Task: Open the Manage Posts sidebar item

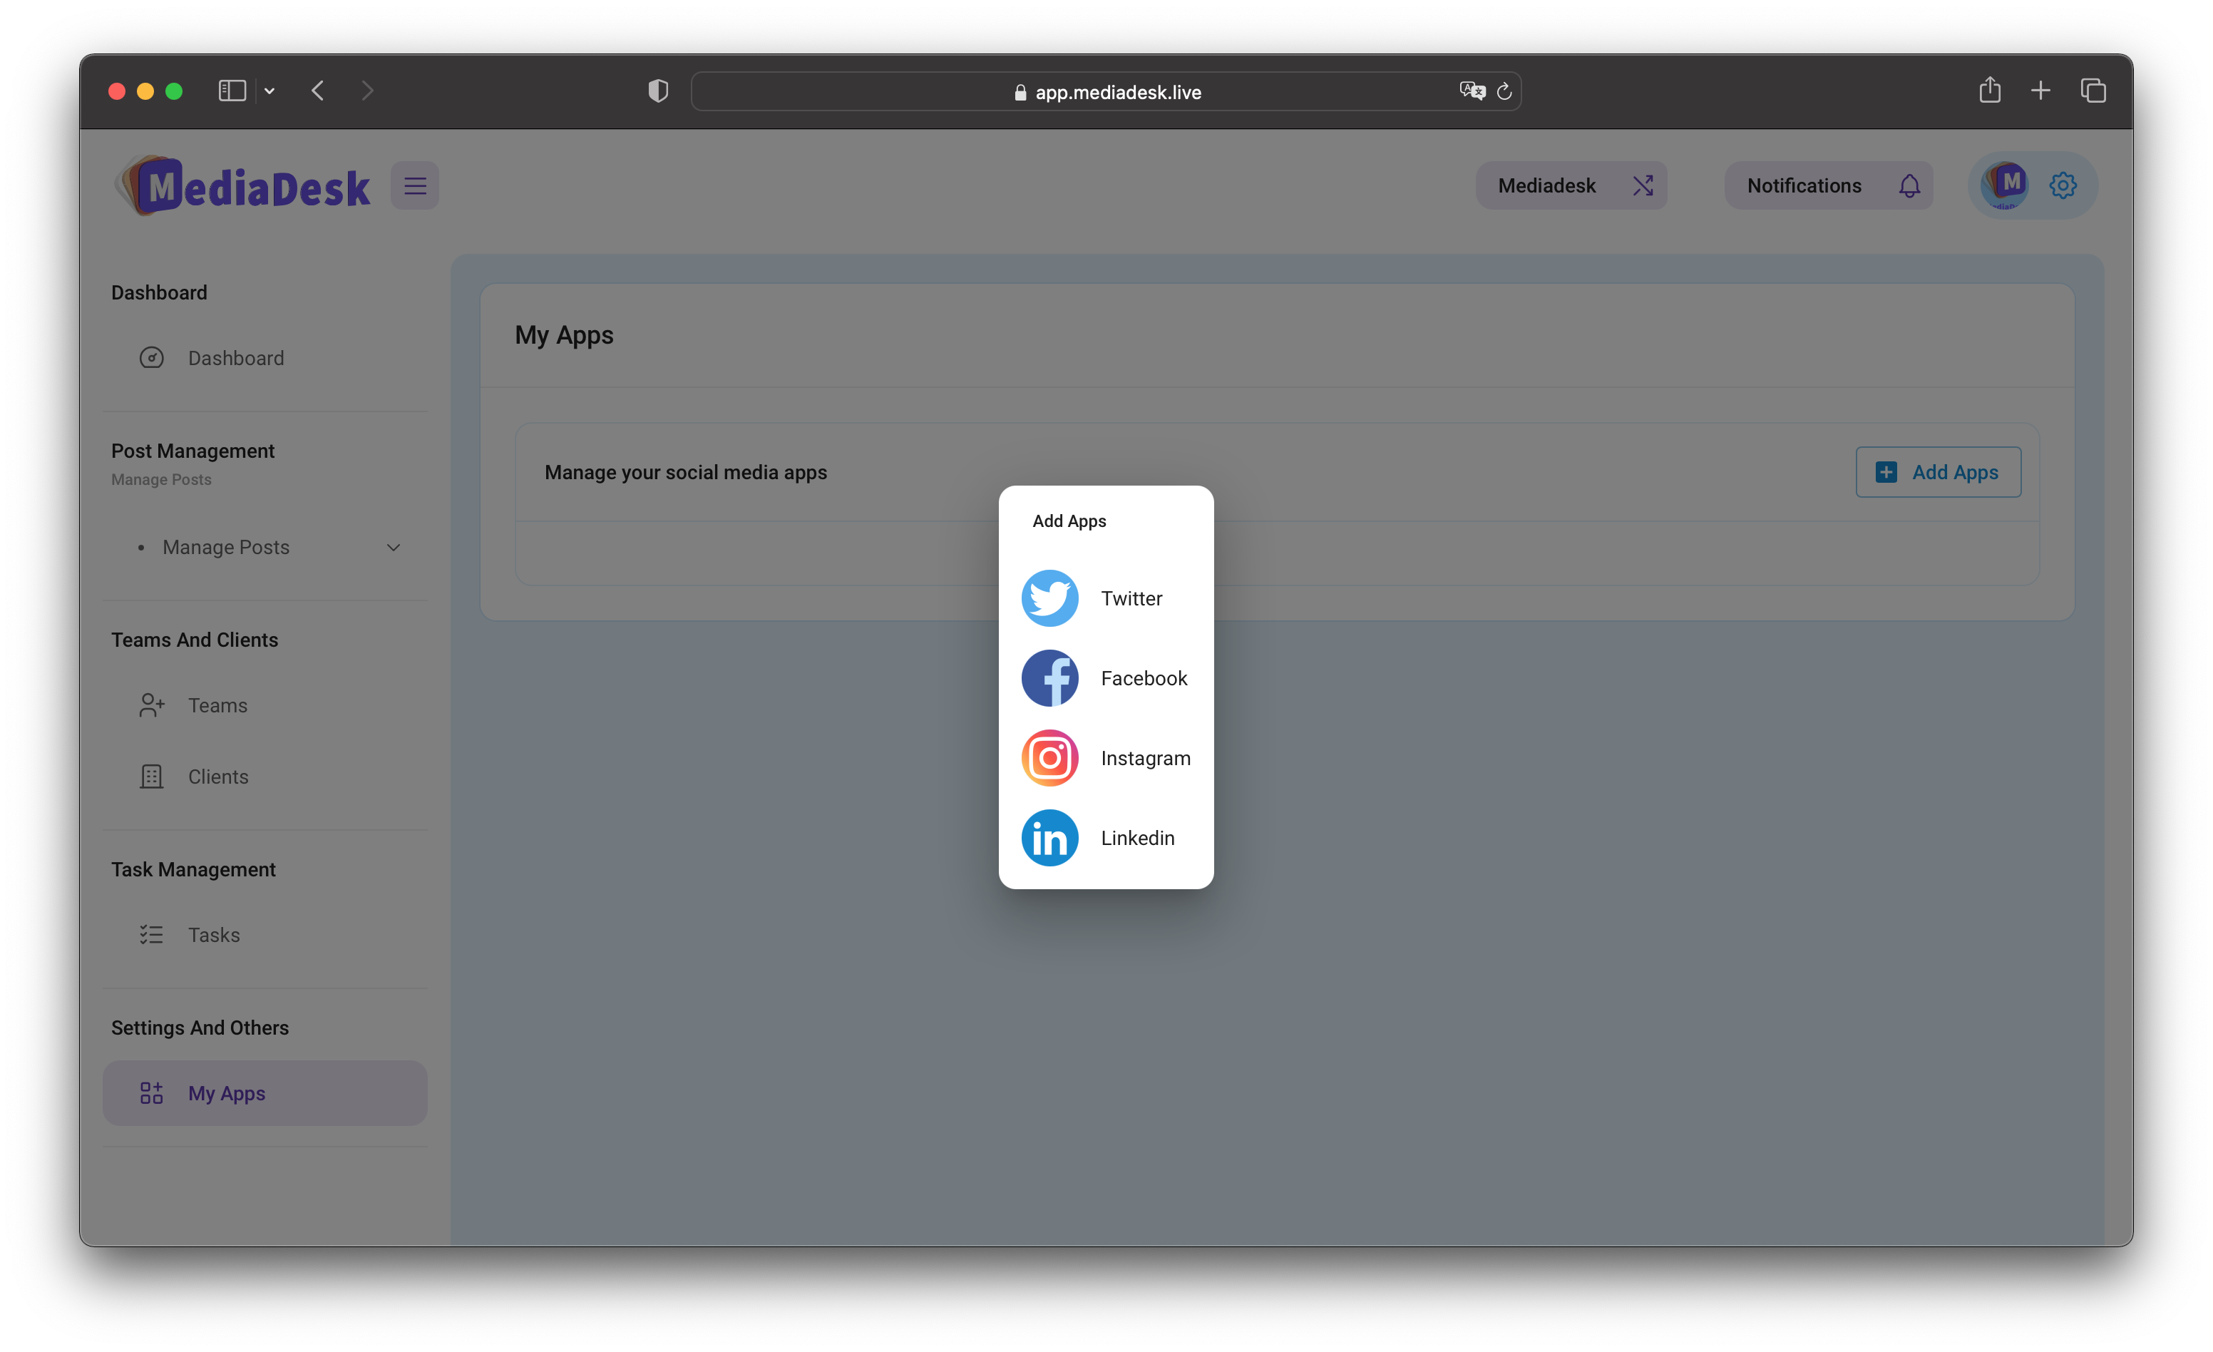Action: point(265,547)
